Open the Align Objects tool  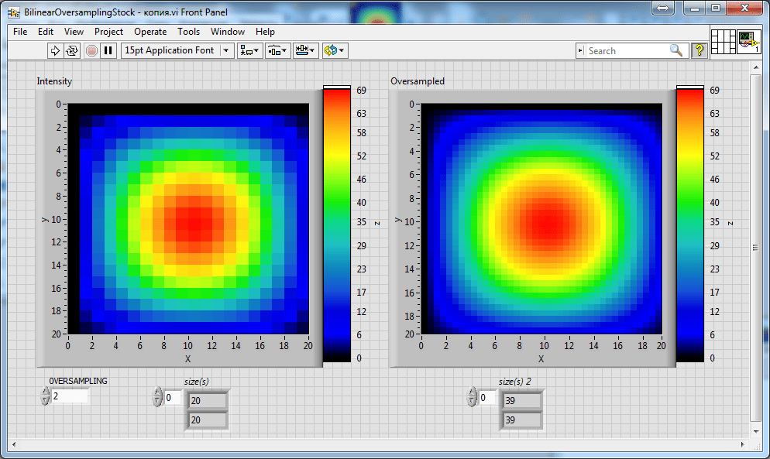[x=249, y=50]
